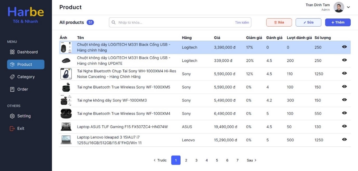Click the Order document icon in sidebar
Screen dimensions: 358x171
pos(12,89)
